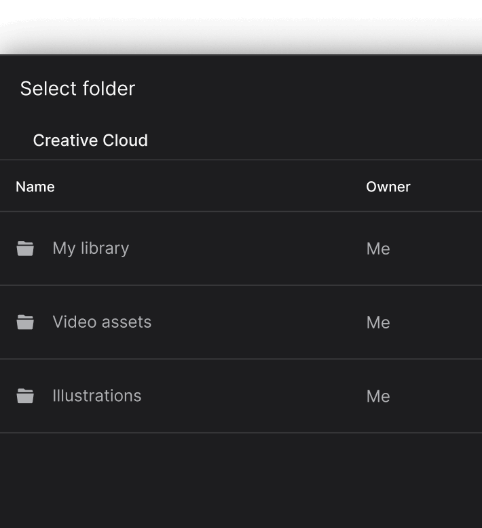Click the Select folder dialog title
The image size is (482, 528).
coord(77,88)
